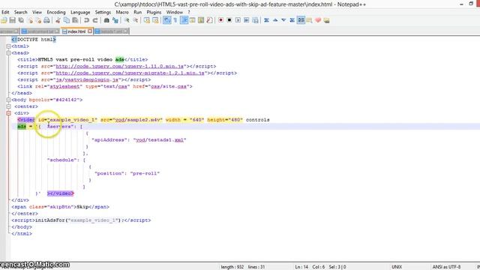Open the Plugins menu

[x=154, y=12]
